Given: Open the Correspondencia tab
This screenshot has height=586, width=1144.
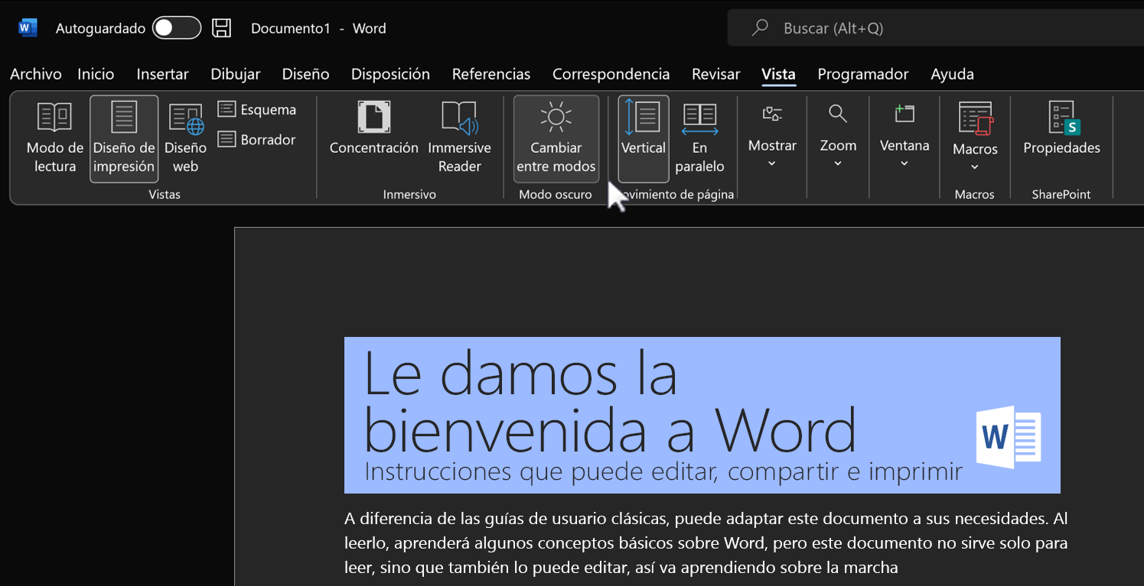Looking at the screenshot, I should click(611, 74).
